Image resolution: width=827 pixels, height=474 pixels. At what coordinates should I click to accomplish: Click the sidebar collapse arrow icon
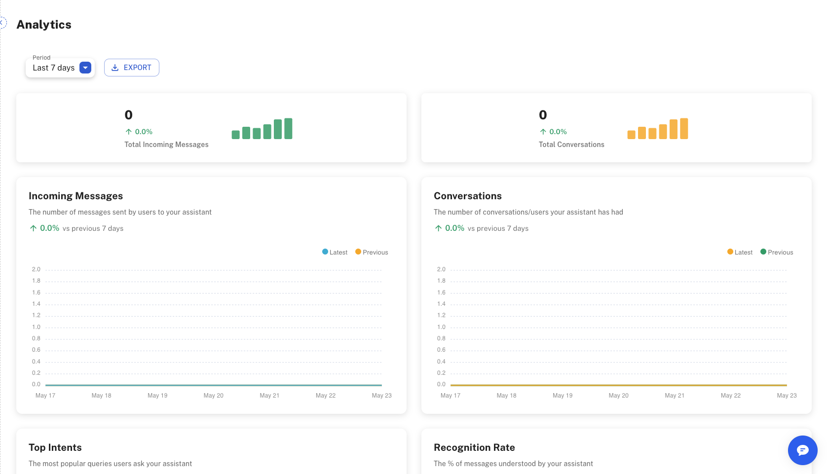[2, 23]
